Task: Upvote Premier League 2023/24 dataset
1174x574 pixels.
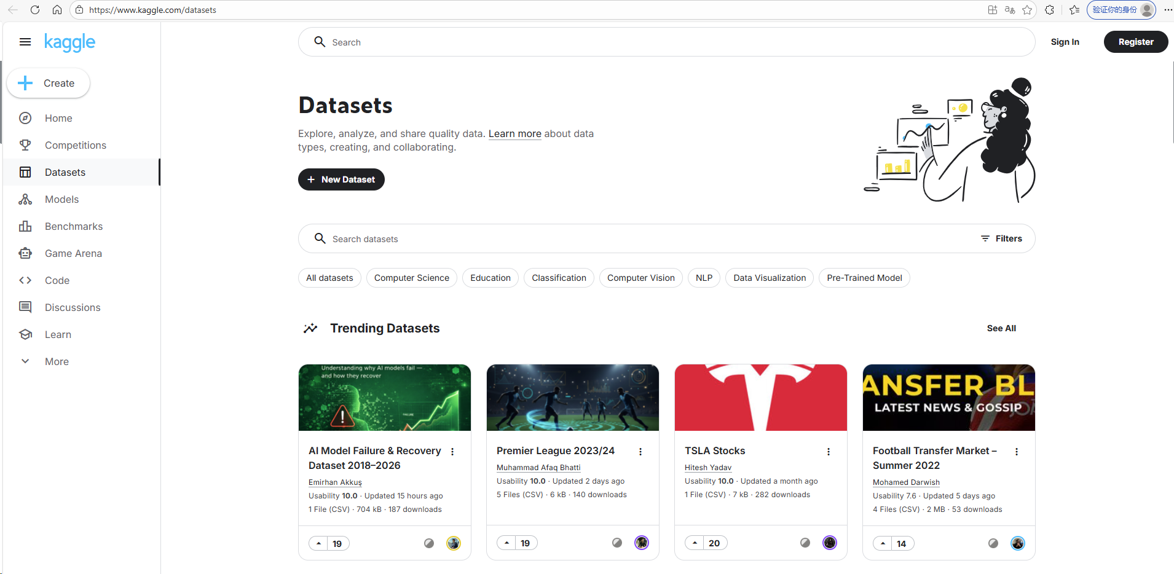Action: (506, 543)
